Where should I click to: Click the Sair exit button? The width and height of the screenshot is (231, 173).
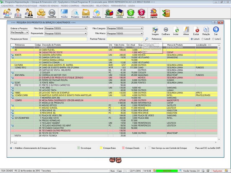click(216, 30)
